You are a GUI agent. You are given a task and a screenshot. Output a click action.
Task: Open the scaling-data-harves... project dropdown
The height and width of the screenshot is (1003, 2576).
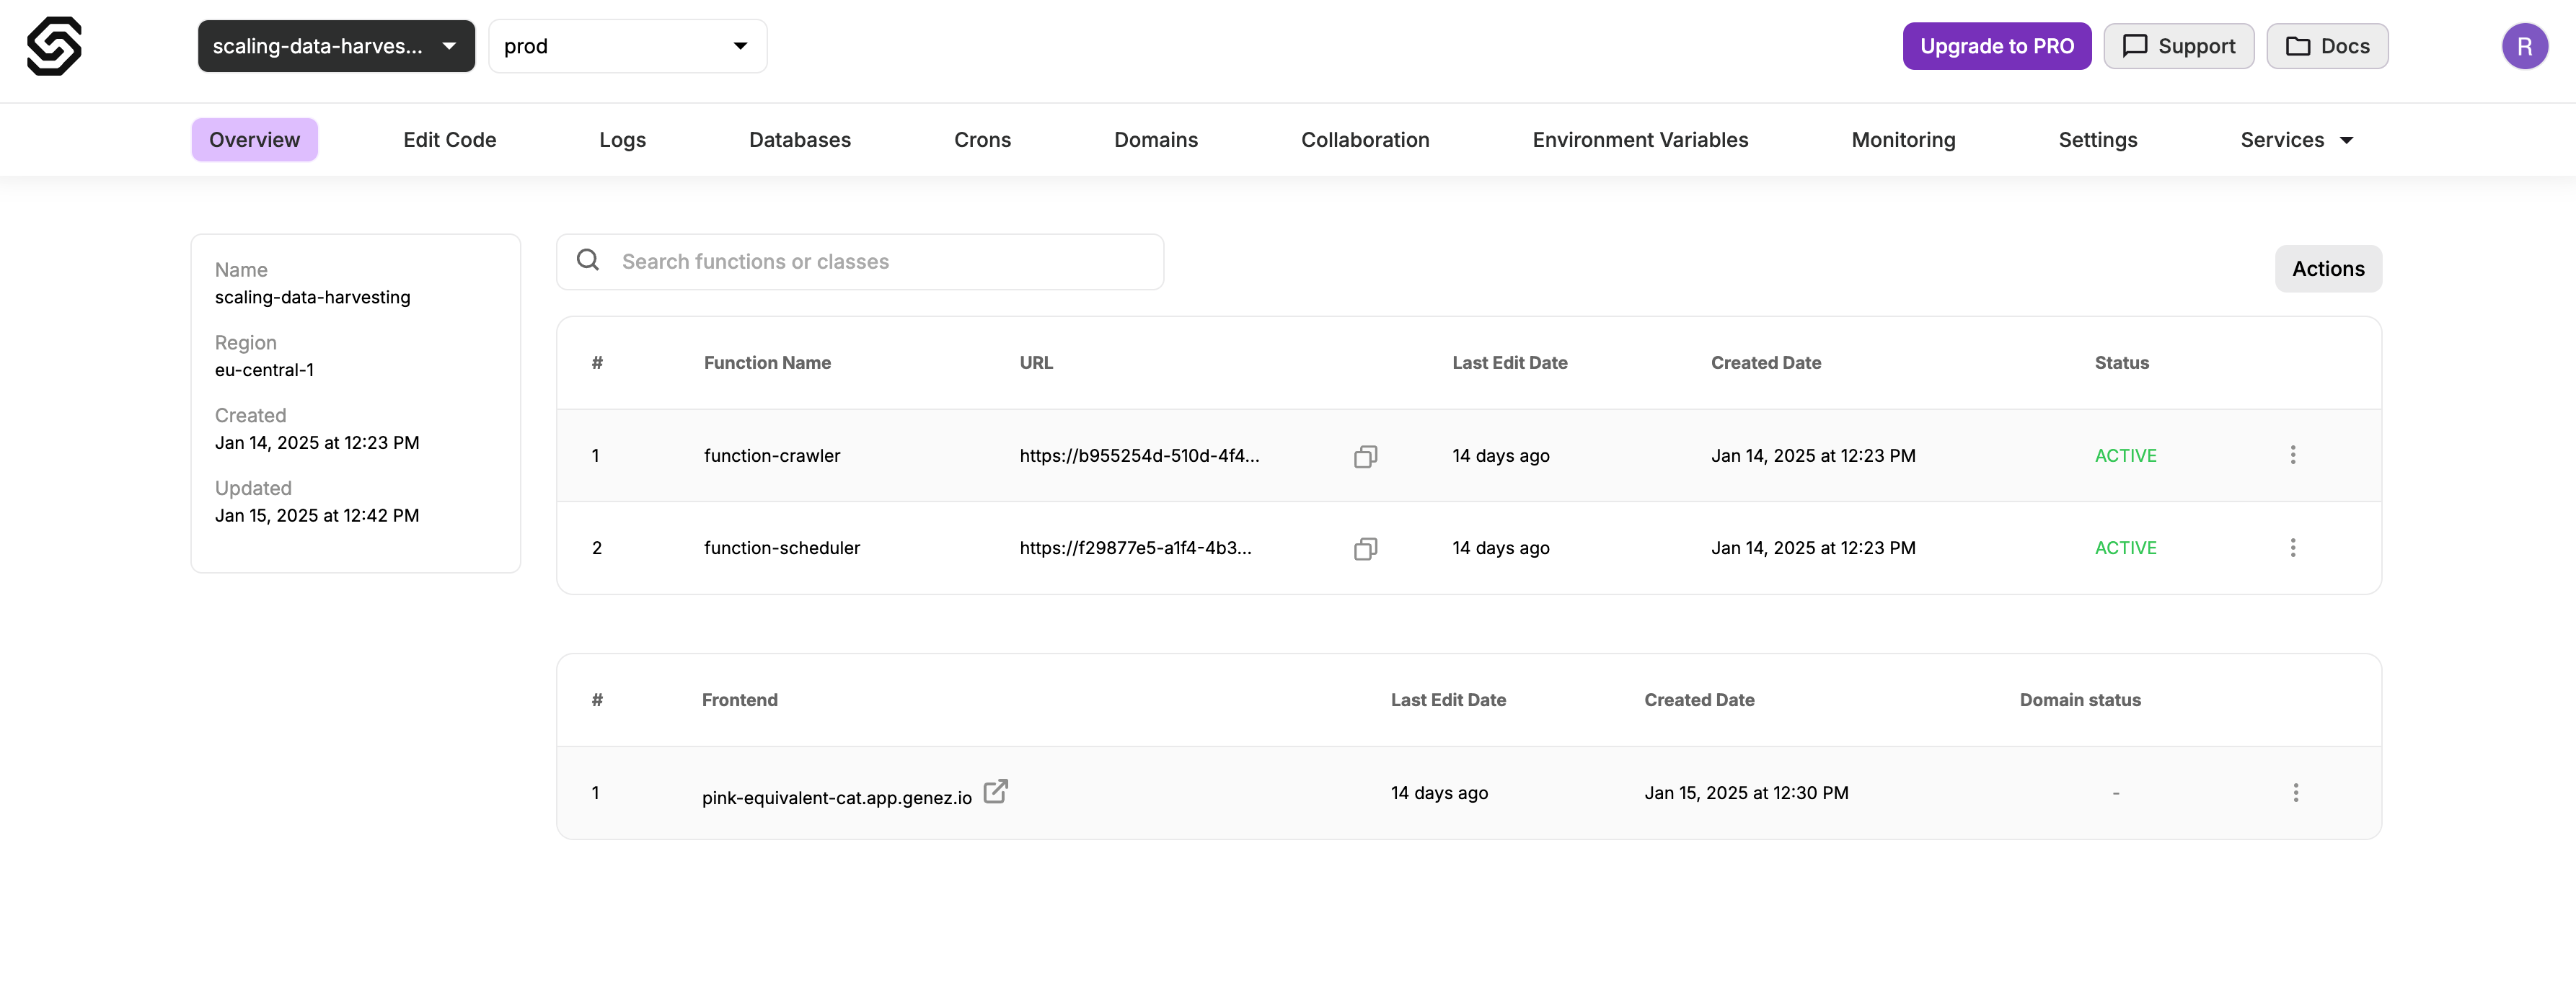(x=336, y=46)
